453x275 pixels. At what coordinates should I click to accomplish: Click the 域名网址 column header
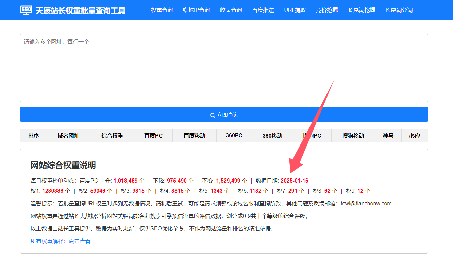(x=68, y=136)
